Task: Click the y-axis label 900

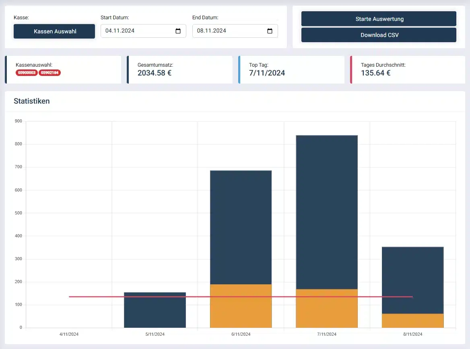Action: point(18,121)
